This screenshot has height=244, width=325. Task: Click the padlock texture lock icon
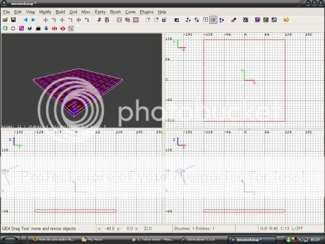coord(246,20)
